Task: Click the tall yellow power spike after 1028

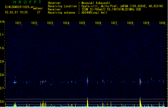Action: click(x=140, y=102)
